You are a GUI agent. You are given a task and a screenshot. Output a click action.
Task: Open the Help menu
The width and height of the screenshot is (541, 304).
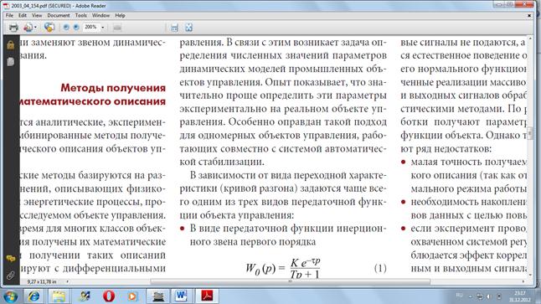click(x=120, y=16)
